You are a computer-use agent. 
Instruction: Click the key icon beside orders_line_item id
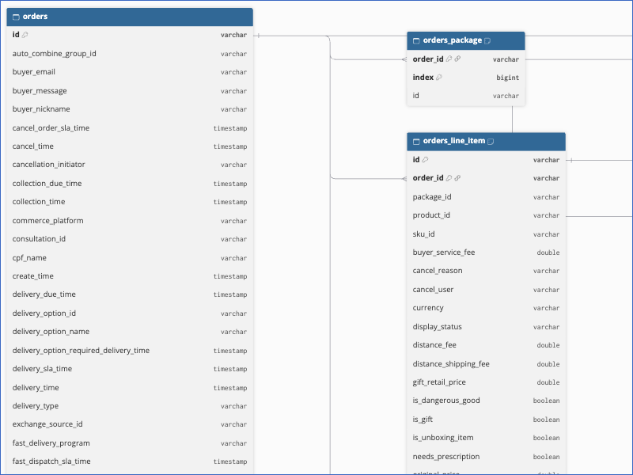425,160
